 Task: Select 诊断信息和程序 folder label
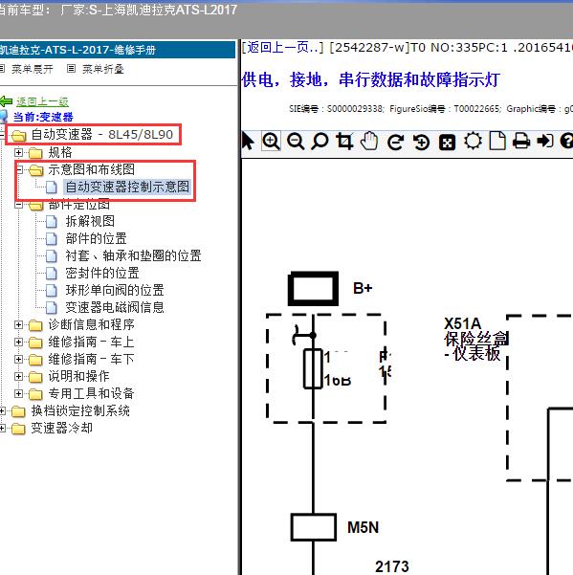coord(91,325)
